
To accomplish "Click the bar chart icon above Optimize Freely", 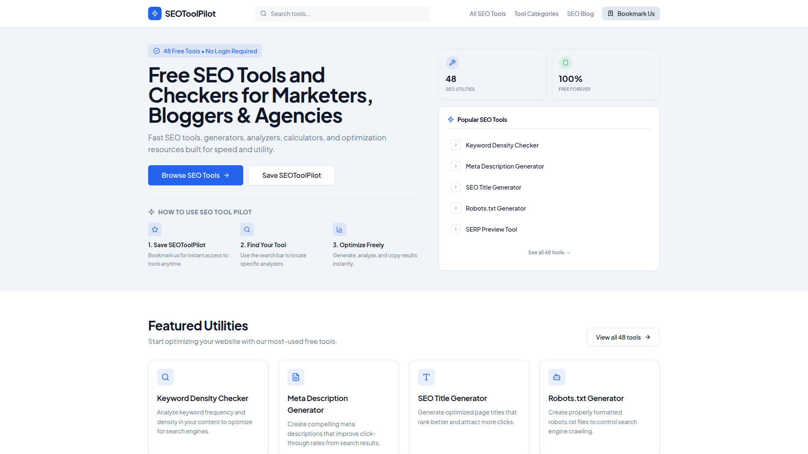I will coord(340,230).
